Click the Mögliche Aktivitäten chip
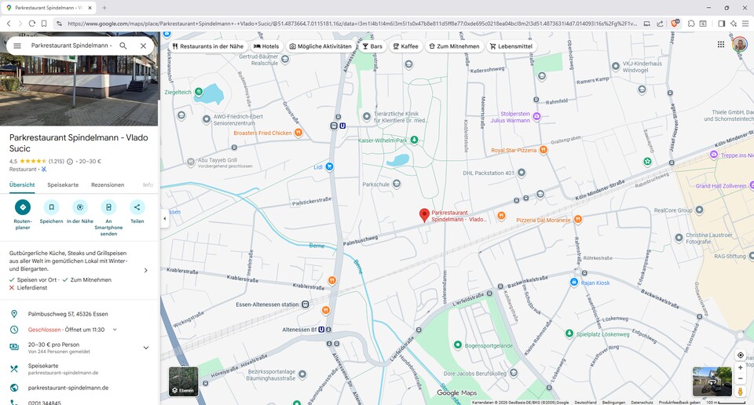This screenshot has height=405, width=754. point(320,46)
